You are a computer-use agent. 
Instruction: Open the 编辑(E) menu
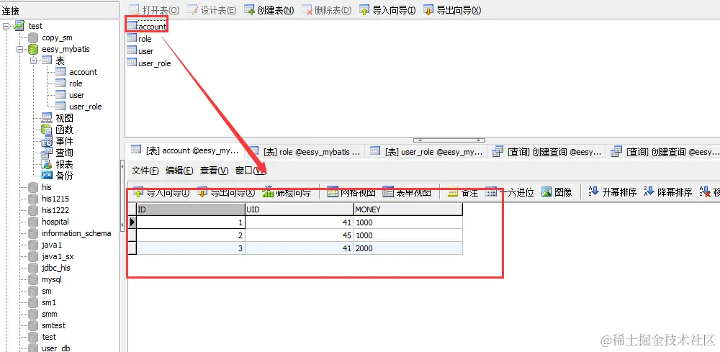tap(179, 171)
